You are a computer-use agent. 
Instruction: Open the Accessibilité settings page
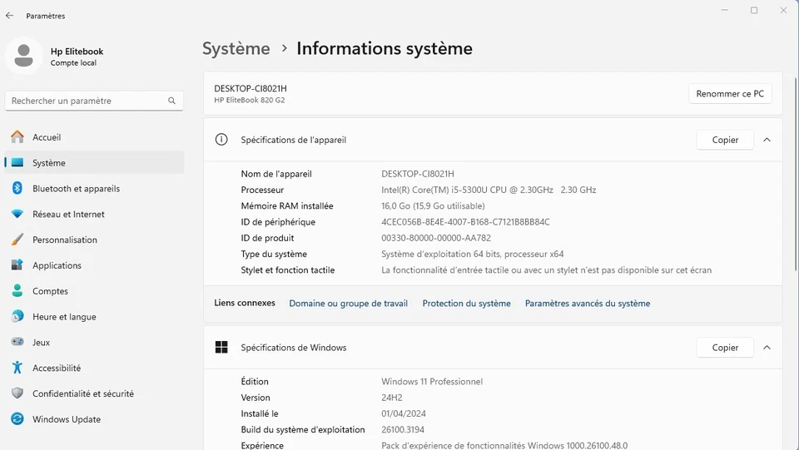[x=94, y=368]
